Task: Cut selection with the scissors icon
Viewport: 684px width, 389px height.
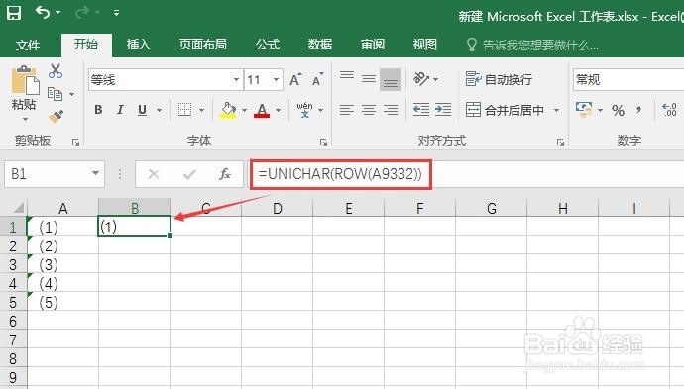Action: (56, 71)
